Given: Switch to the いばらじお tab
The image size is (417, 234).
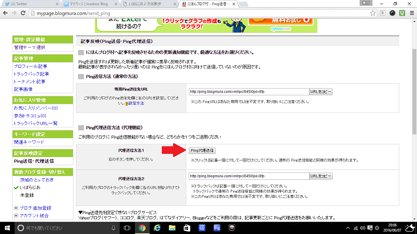Looking at the screenshot, I should click(148, 4).
